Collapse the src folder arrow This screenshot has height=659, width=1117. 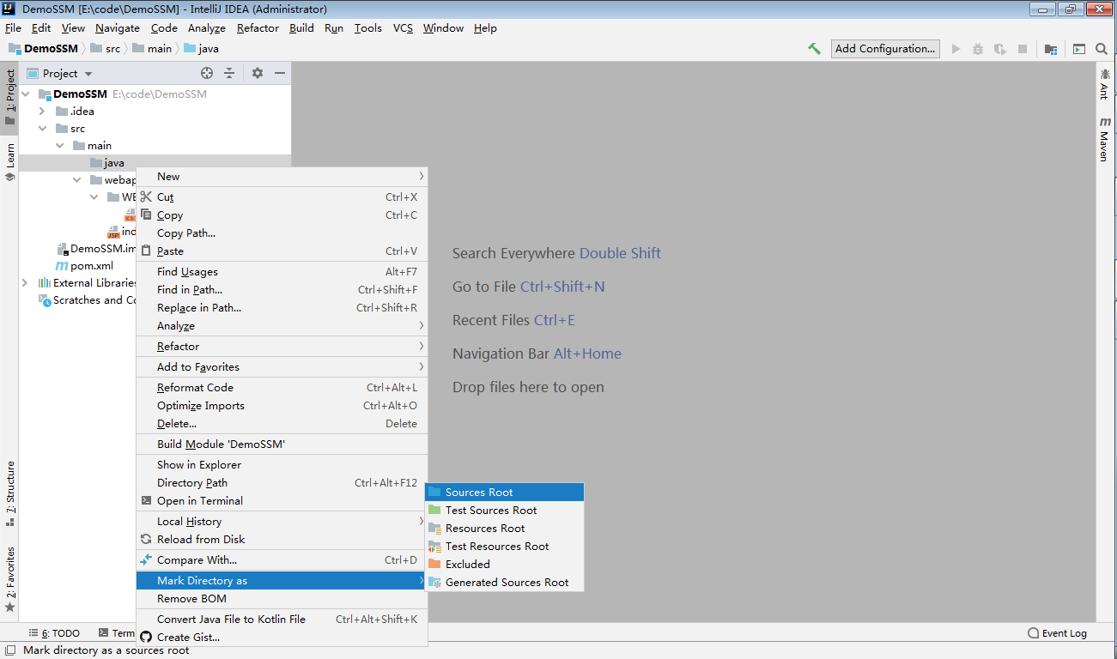click(42, 129)
